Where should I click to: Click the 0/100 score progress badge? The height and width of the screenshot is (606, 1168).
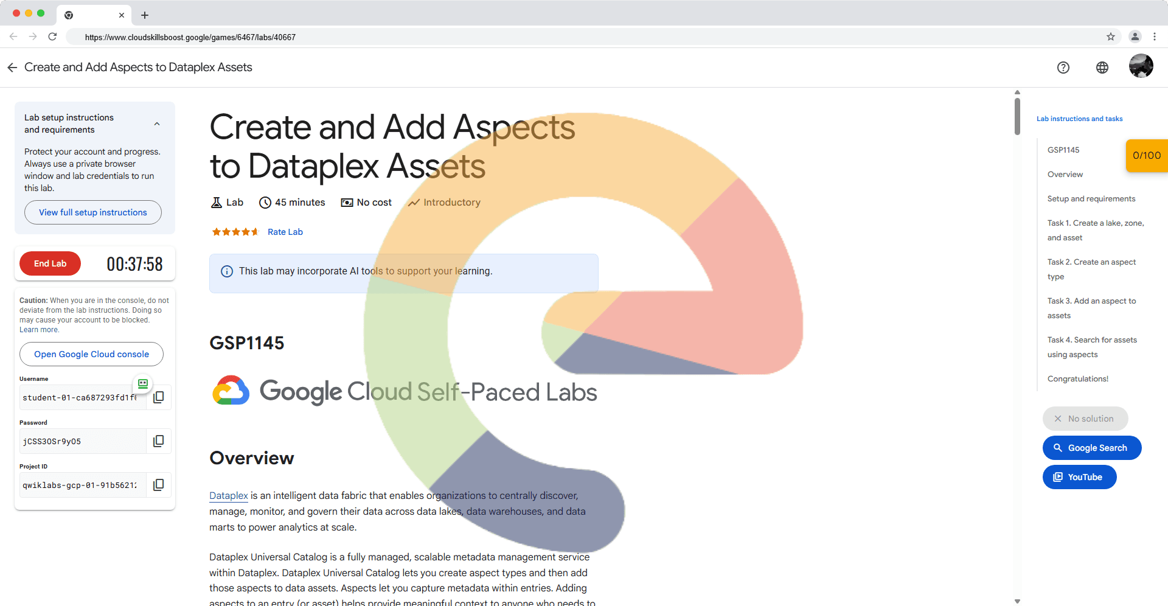pyautogui.click(x=1146, y=156)
